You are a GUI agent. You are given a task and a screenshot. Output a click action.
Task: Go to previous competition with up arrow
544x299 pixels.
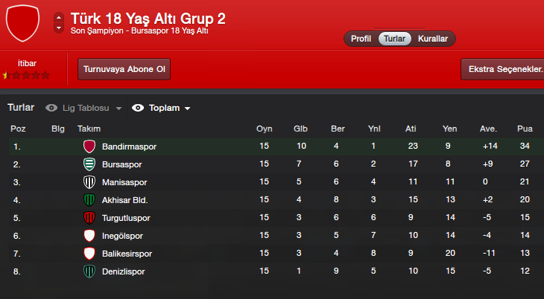tap(59, 18)
